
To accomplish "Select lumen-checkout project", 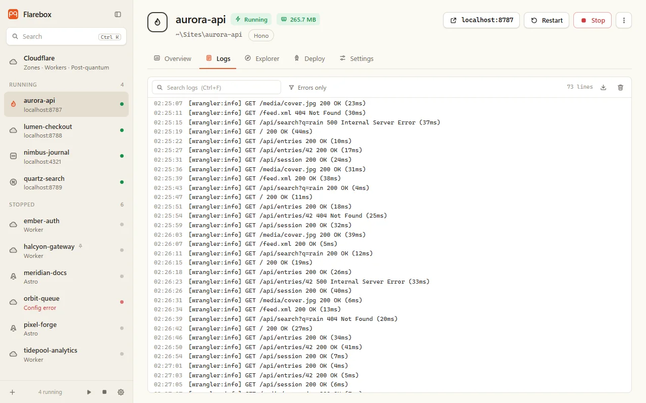I will click(66, 130).
